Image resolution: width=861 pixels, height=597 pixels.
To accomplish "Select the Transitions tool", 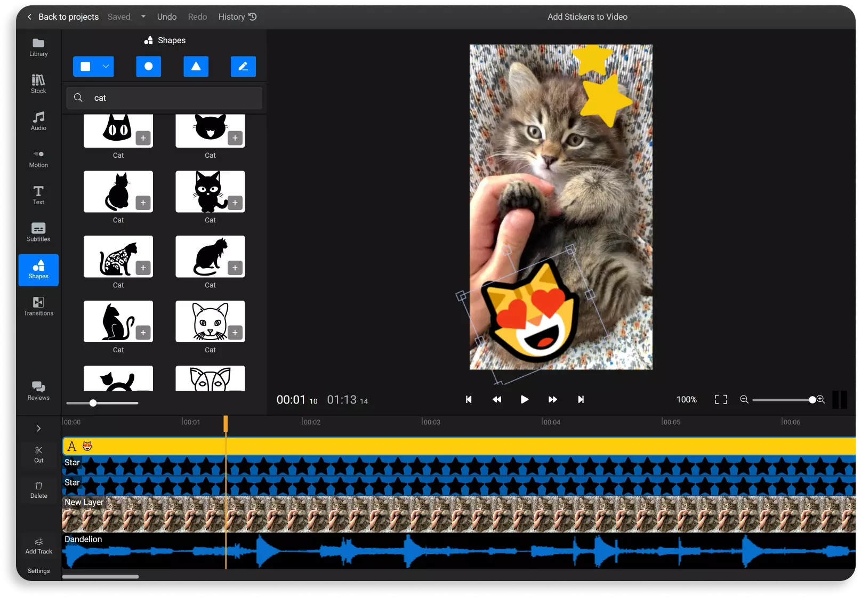I will click(38, 306).
